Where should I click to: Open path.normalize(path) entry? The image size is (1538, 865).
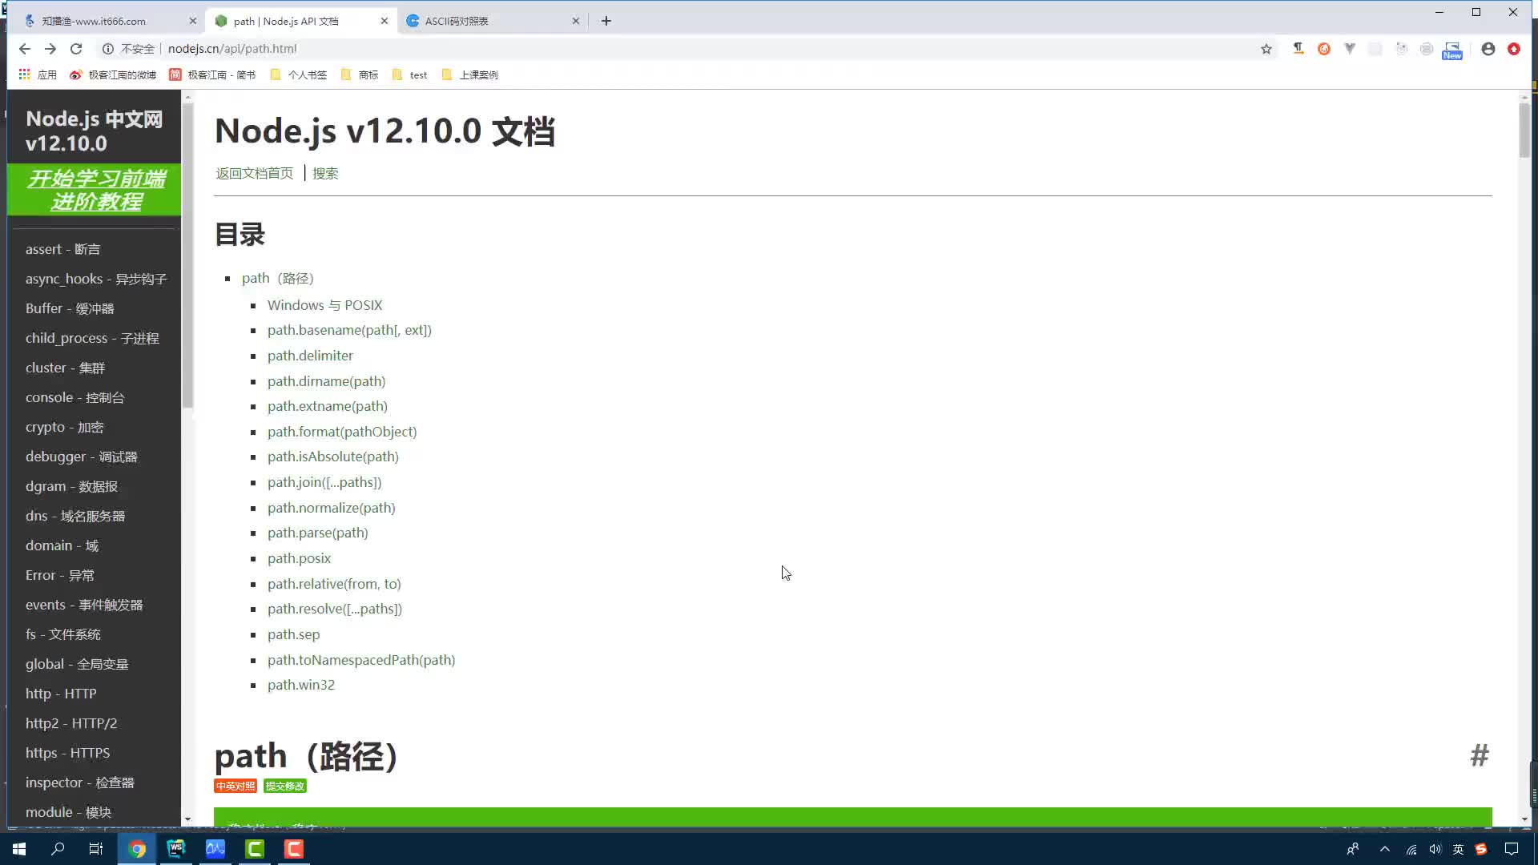pos(332,508)
